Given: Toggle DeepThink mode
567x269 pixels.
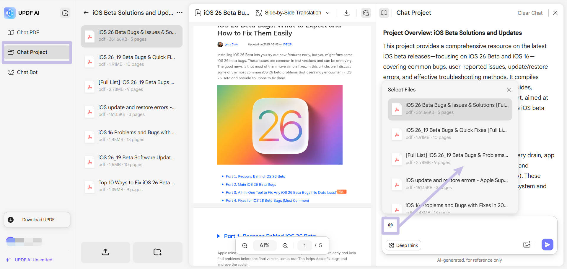Looking at the screenshot, I should coord(403,245).
